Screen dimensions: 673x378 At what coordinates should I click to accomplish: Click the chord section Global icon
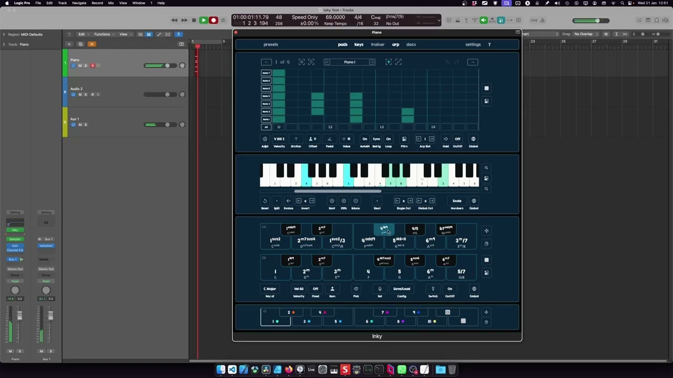(474, 289)
